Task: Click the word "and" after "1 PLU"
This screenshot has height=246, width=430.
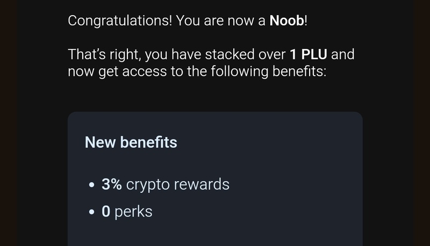Action: [x=342, y=55]
